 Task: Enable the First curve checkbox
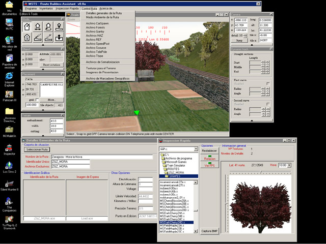click(268, 83)
